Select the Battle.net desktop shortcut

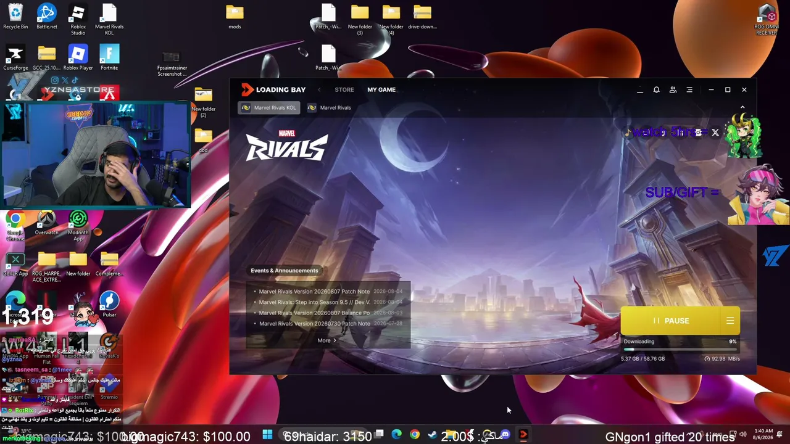[x=47, y=17]
